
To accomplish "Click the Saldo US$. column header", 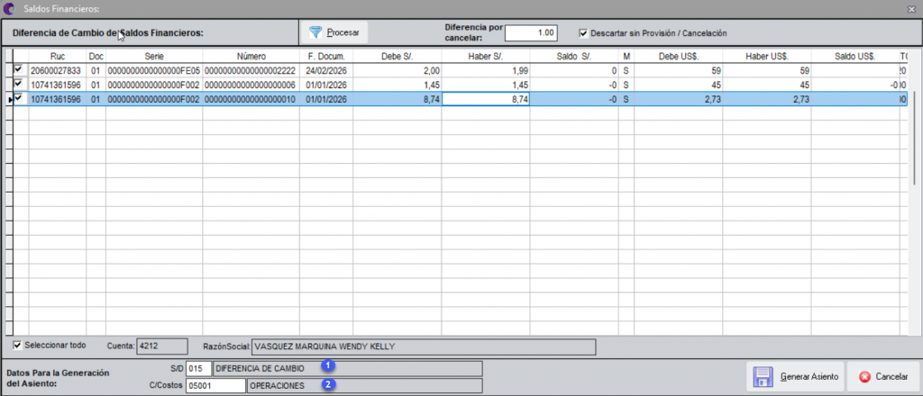I will [854, 57].
